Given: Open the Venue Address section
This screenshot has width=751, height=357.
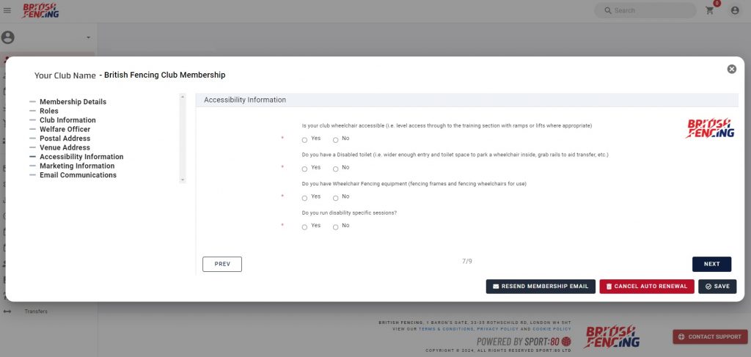Looking at the screenshot, I should click(65, 147).
